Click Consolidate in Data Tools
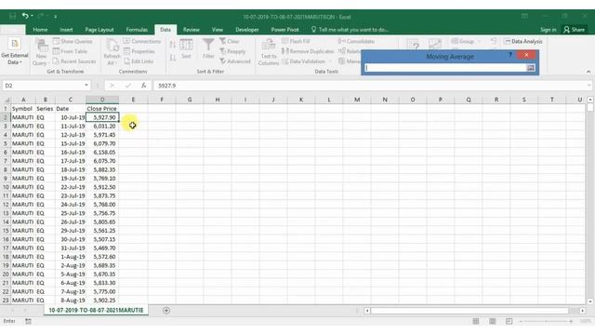Image resolution: width=595 pixels, height=335 pixels. coord(356,41)
